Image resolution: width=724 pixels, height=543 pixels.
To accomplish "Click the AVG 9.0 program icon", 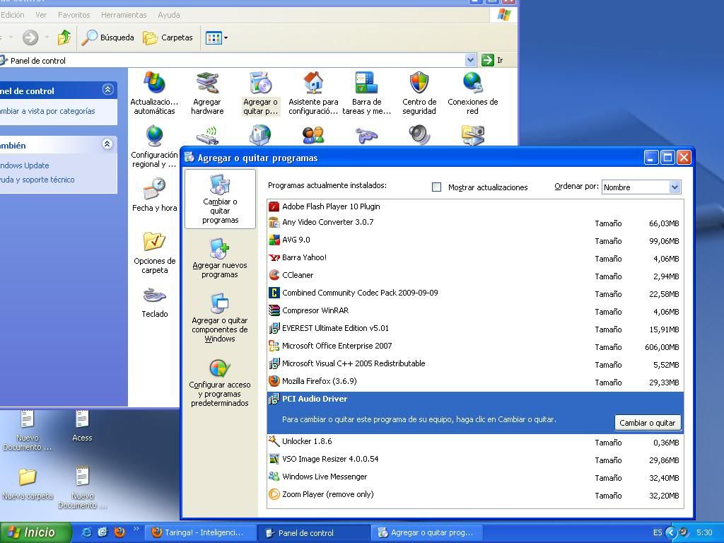I will coord(274,240).
